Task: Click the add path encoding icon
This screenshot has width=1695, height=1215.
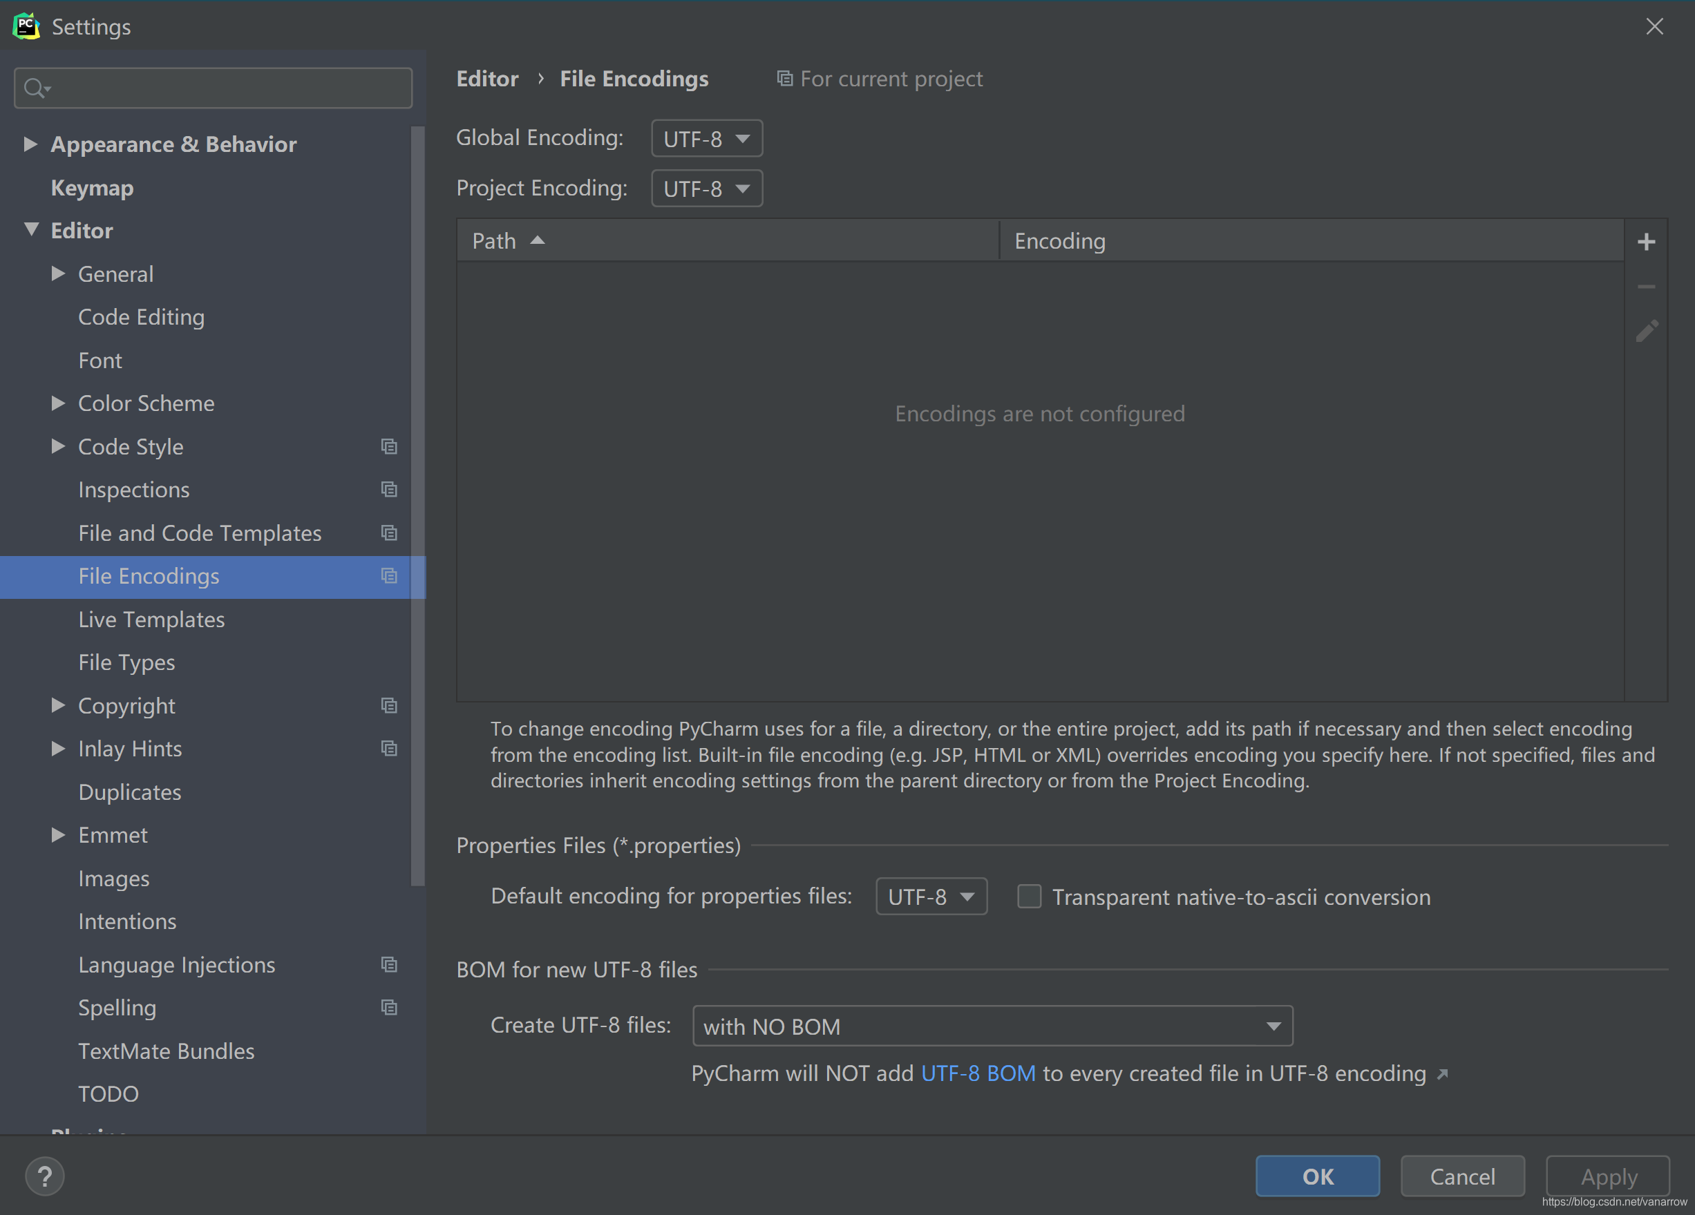Action: tap(1647, 240)
